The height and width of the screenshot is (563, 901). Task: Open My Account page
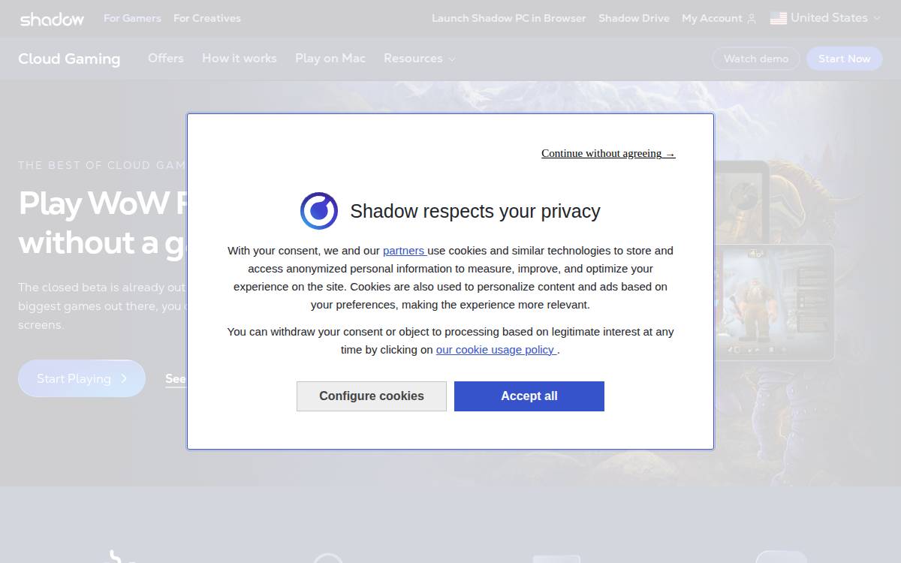click(x=712, y=18)
